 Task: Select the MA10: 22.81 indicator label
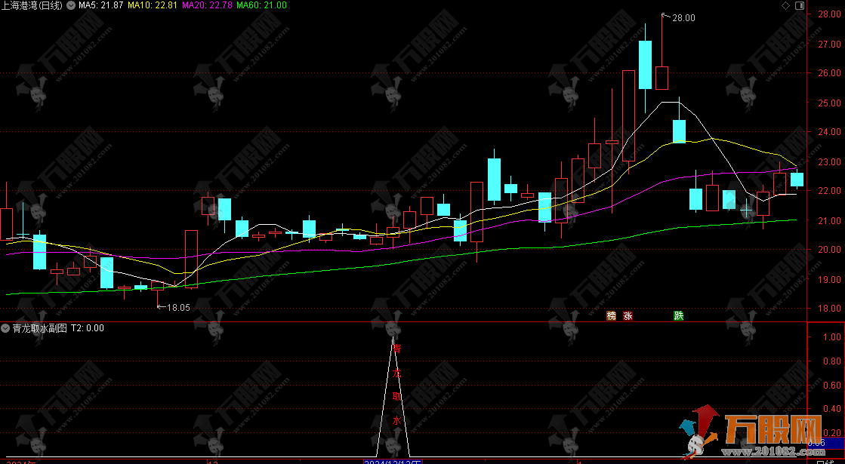coord(153,5)
